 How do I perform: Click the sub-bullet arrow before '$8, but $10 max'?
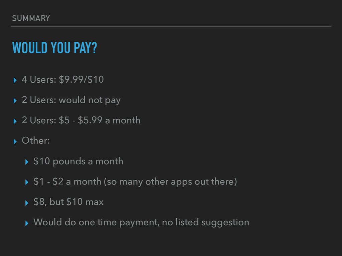tap(27, 203)
